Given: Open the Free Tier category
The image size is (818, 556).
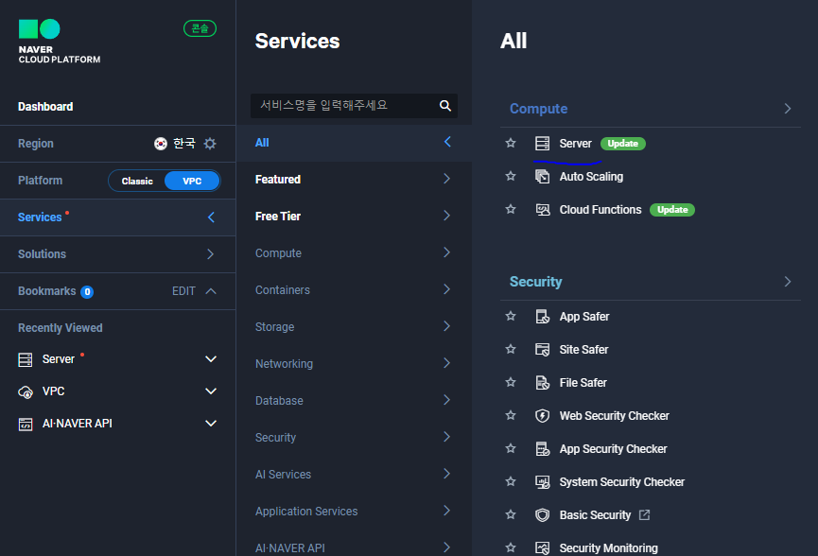Looking at the screenshot, I should click(354, 216).
